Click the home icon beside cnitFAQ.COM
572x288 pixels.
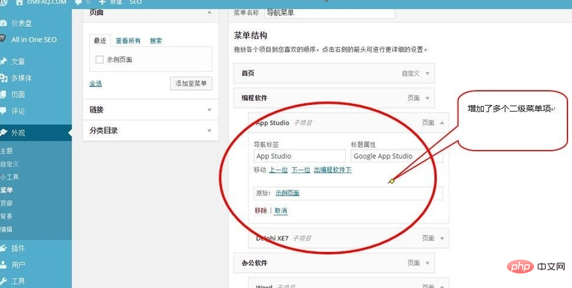click(x=20, y=2)
